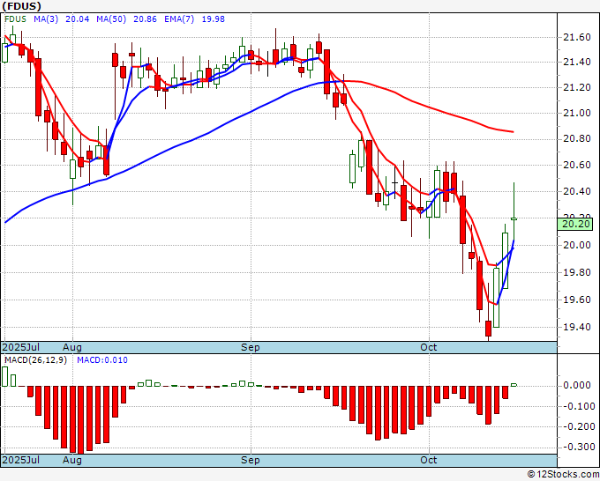Click the 0.000 MACD axis label
This screenshot has height=481, width=600.
(x=577, y=386)
